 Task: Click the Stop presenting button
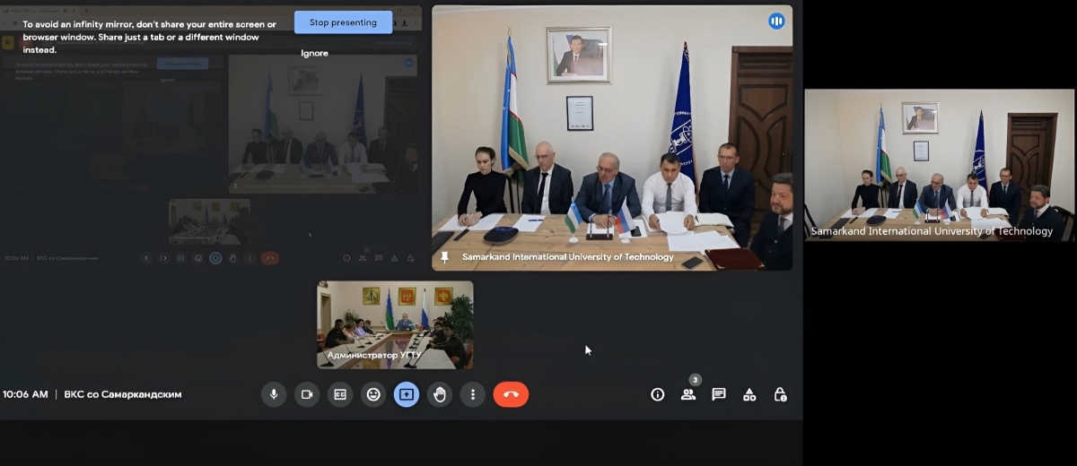343,22
